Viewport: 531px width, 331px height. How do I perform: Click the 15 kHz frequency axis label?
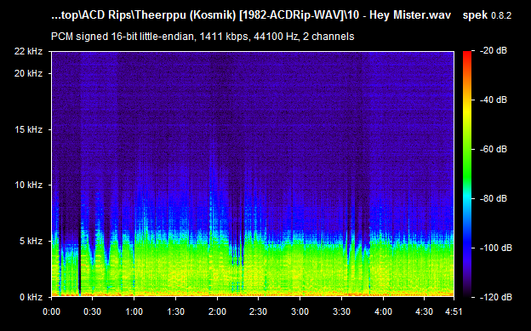pyautogui.click(x=28, y=129)
